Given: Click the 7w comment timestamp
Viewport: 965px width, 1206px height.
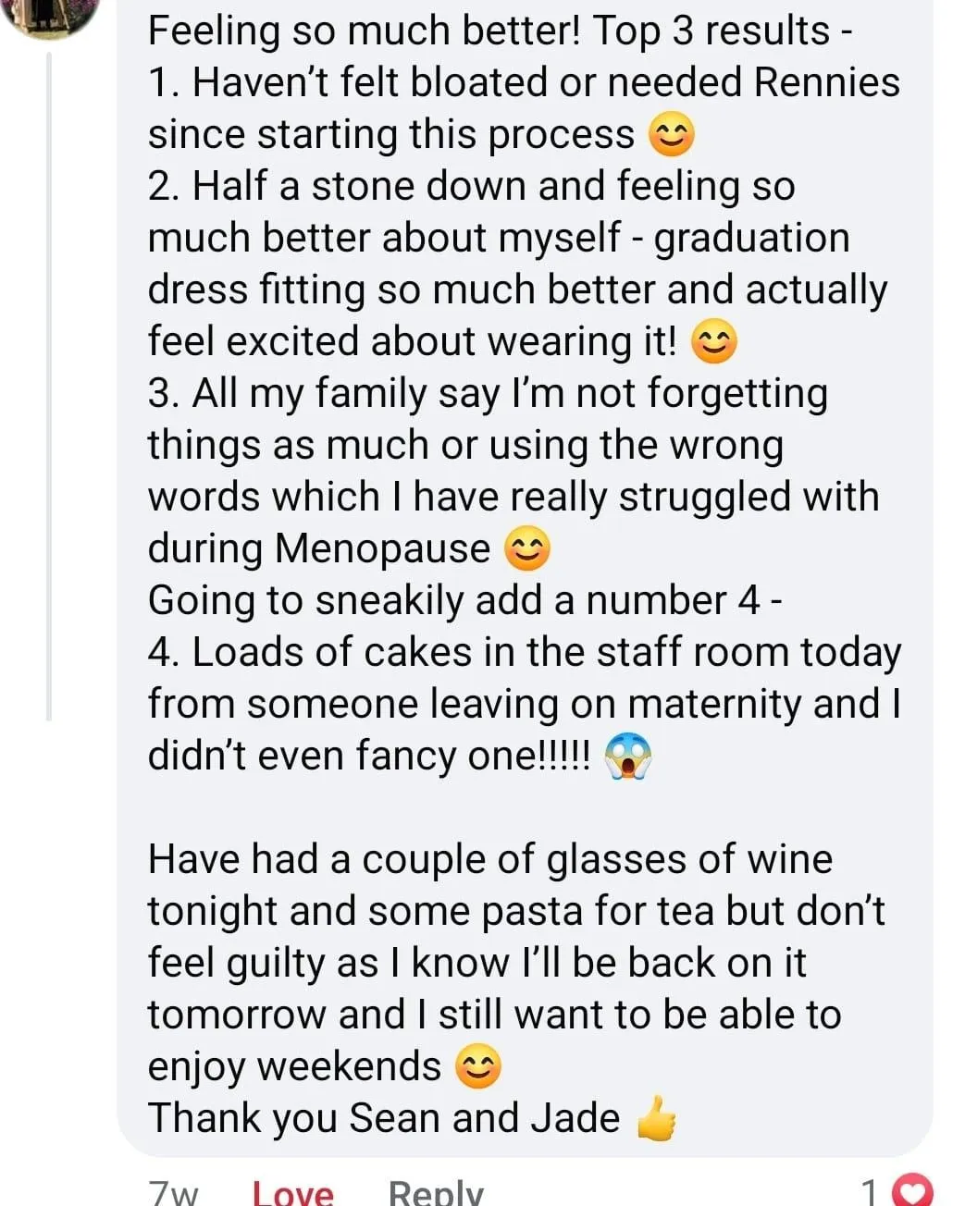Looking at the screenshot, I should [x=173, y=1194].
